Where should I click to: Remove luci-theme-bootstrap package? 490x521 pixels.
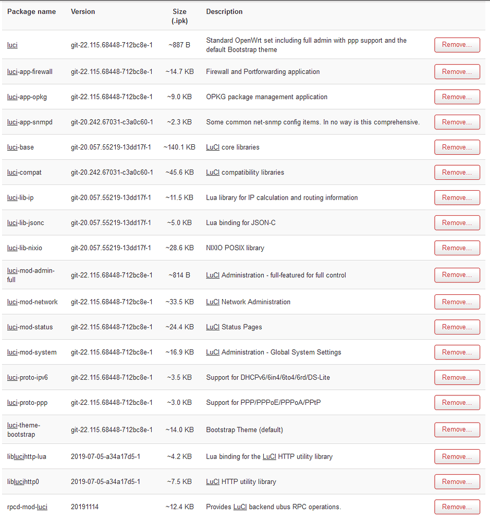click(457, 430)
